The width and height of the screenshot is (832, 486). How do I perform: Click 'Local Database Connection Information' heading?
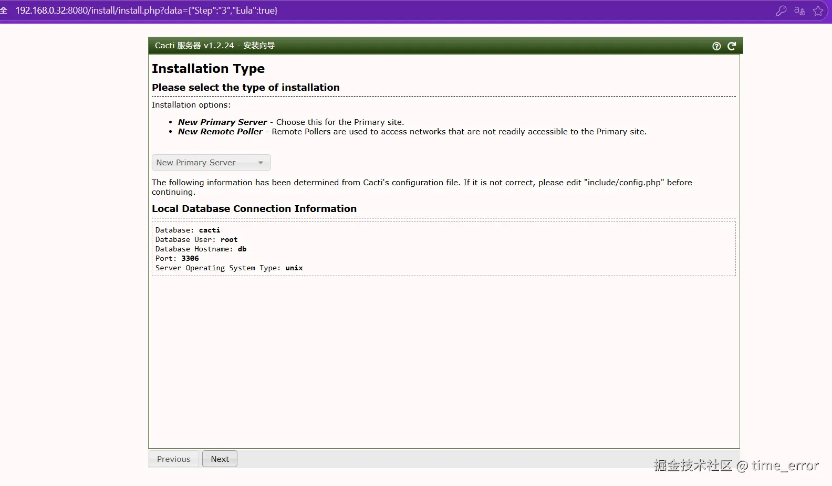(x=254, y=209)
